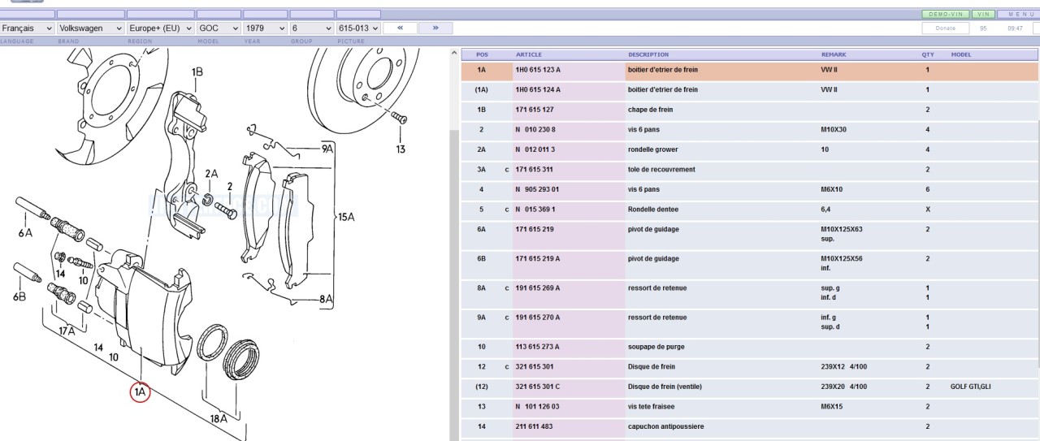This screenshot has height=441, width=1040.
Task: Select the highlighted row 1H0 615 123 A
Action: [x=749, y=70]
